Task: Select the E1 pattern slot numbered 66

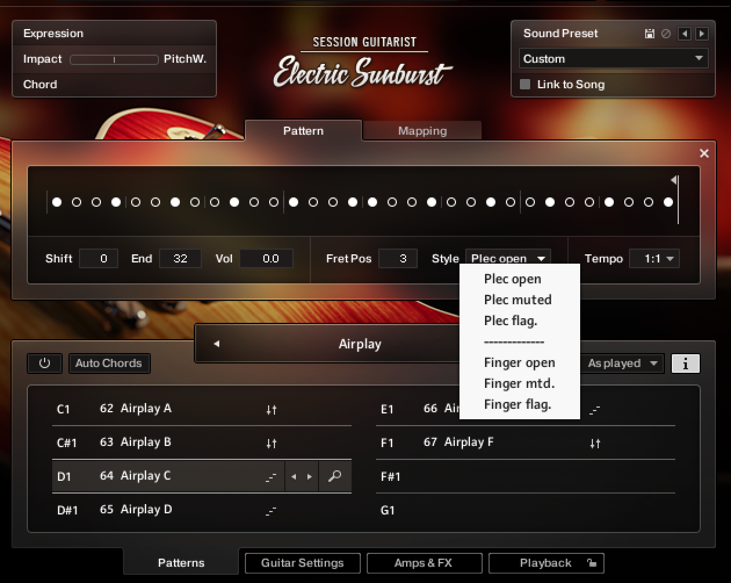Action: [526, 409]
